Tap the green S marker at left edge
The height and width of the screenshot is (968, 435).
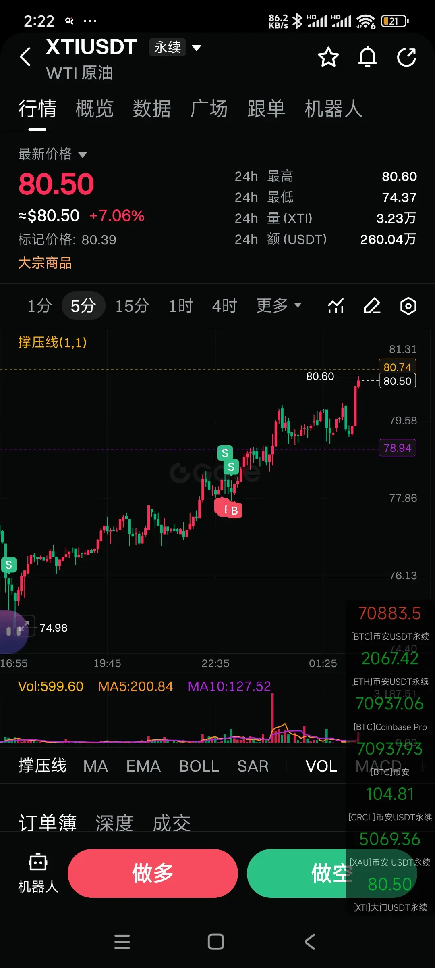pos(9,565)
